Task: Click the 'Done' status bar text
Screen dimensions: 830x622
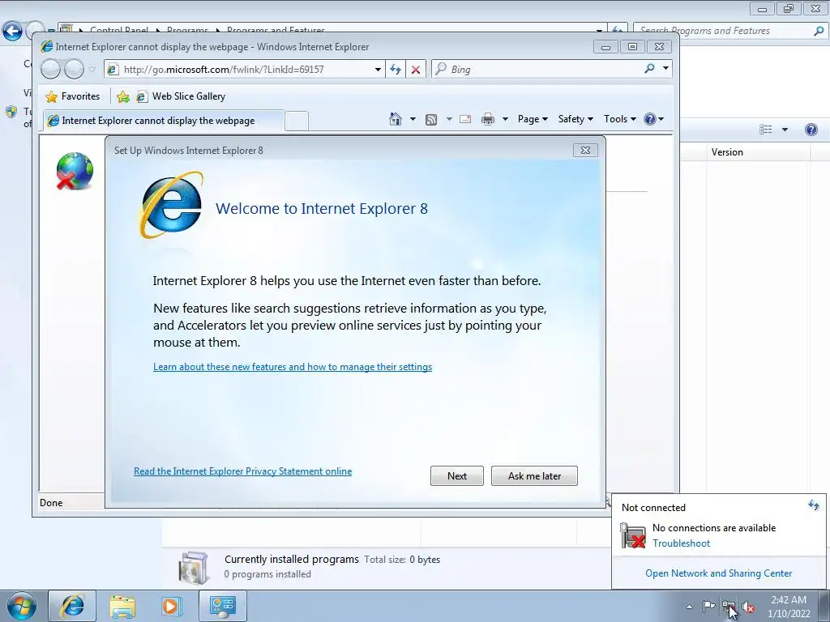Action: pos(51,503)
